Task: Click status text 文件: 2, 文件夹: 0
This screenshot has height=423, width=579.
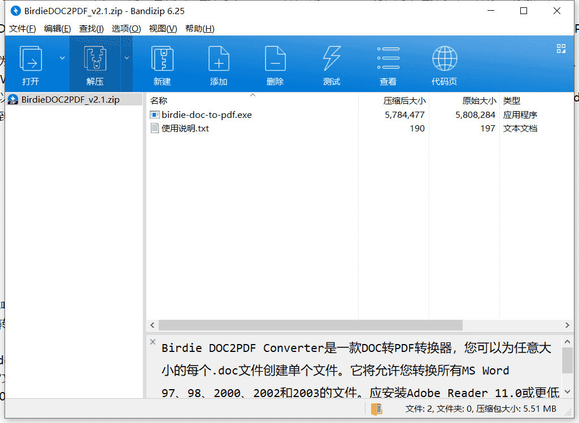Action: 439,408
